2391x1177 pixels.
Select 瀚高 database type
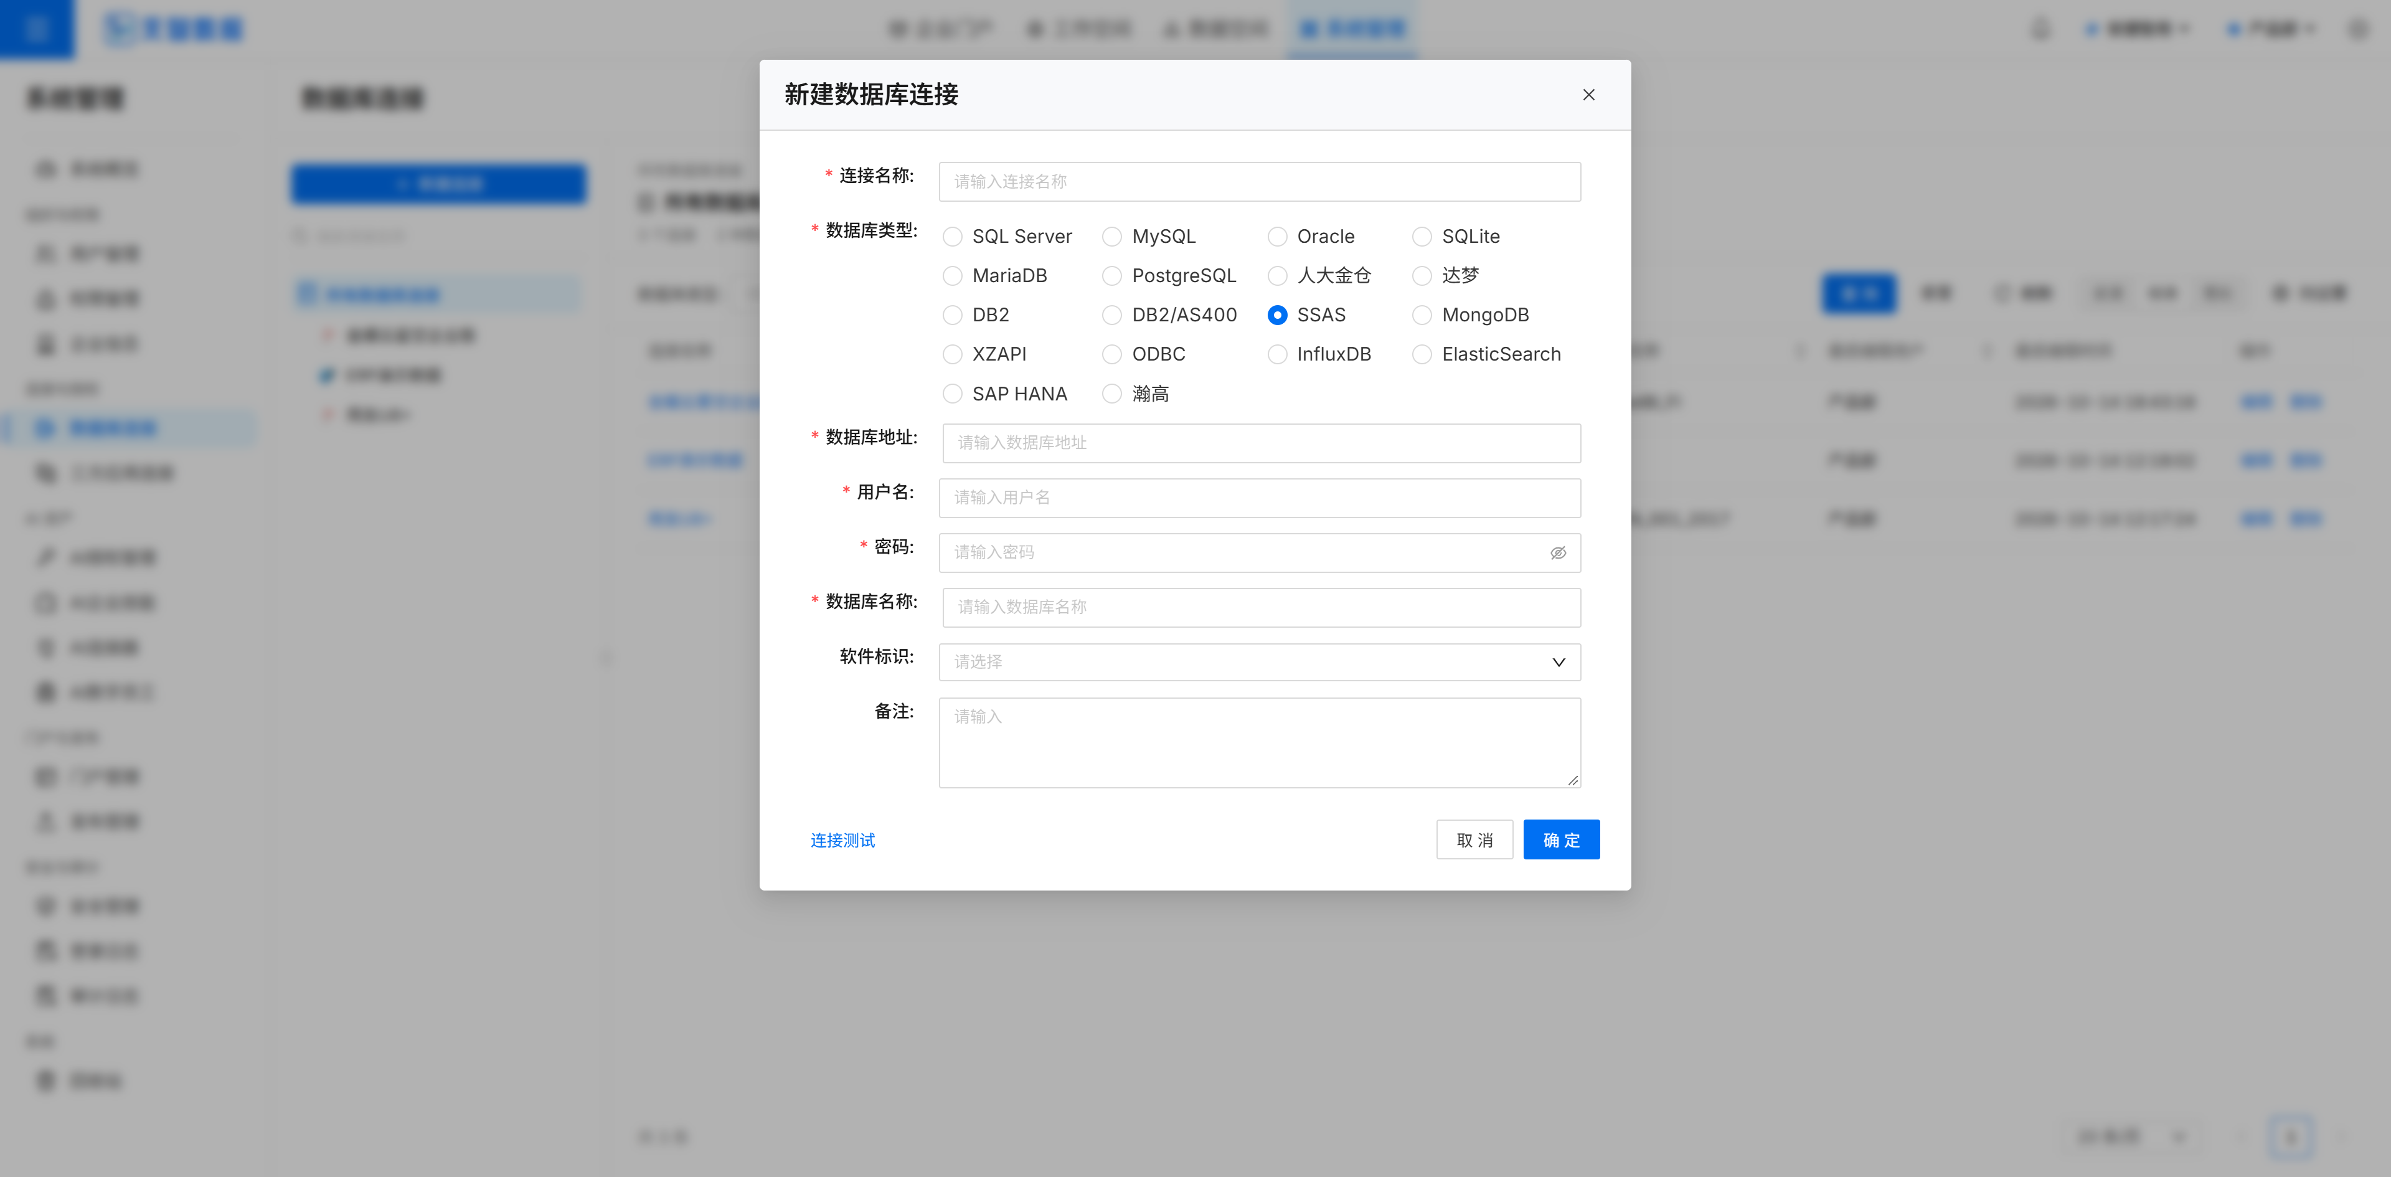(x=1112, y=394)
